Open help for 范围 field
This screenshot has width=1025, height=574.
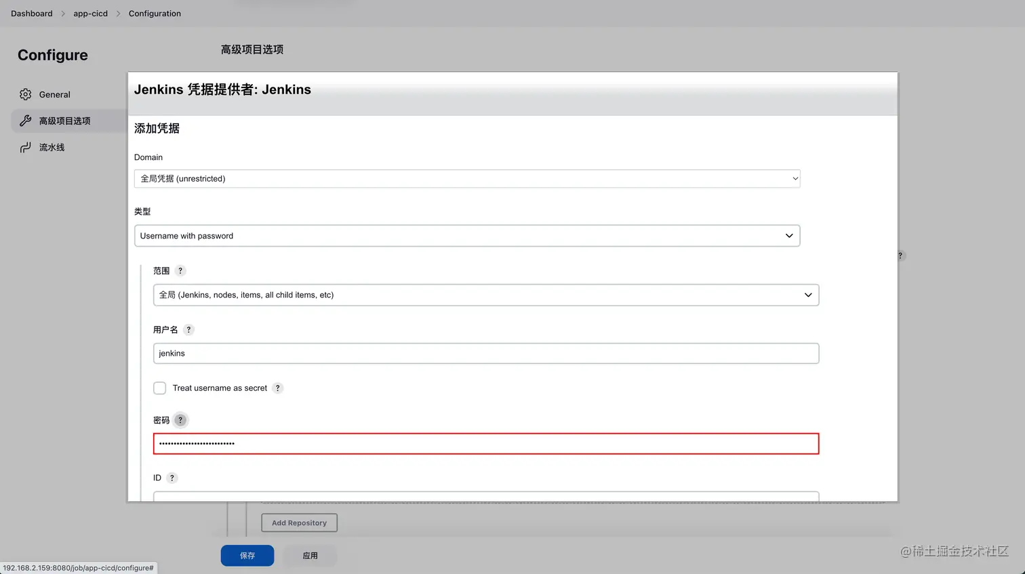pyautogui.click(x=180, y=270)
